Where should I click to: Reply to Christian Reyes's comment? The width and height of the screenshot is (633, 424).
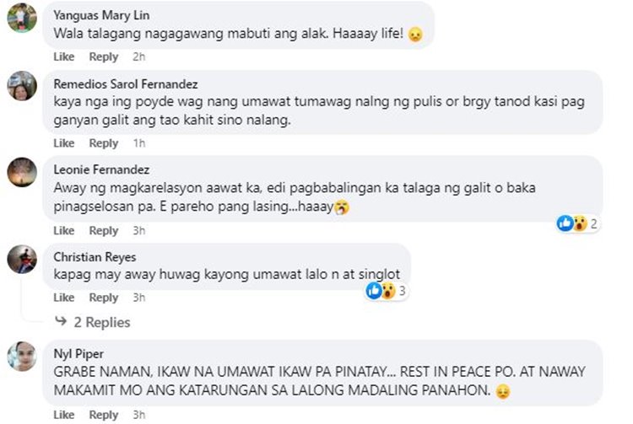(104, 298)
